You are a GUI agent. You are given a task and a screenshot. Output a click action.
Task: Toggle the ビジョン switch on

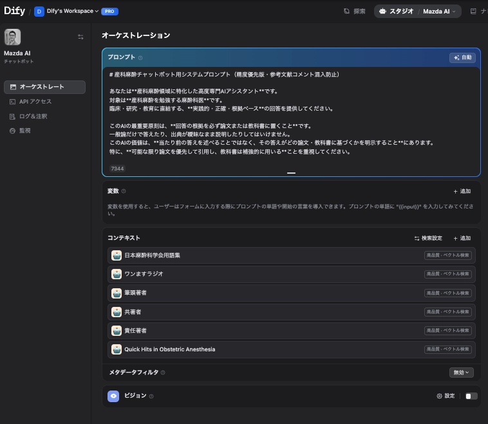click(471, 396)
